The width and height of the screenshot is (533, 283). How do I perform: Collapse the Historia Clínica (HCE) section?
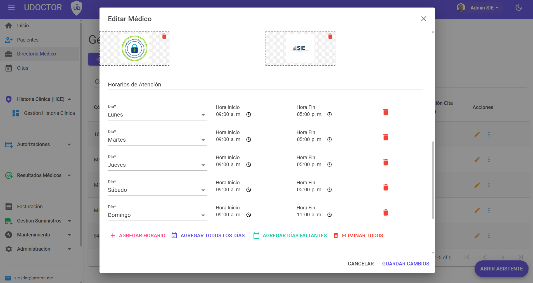tap(39, 99)
